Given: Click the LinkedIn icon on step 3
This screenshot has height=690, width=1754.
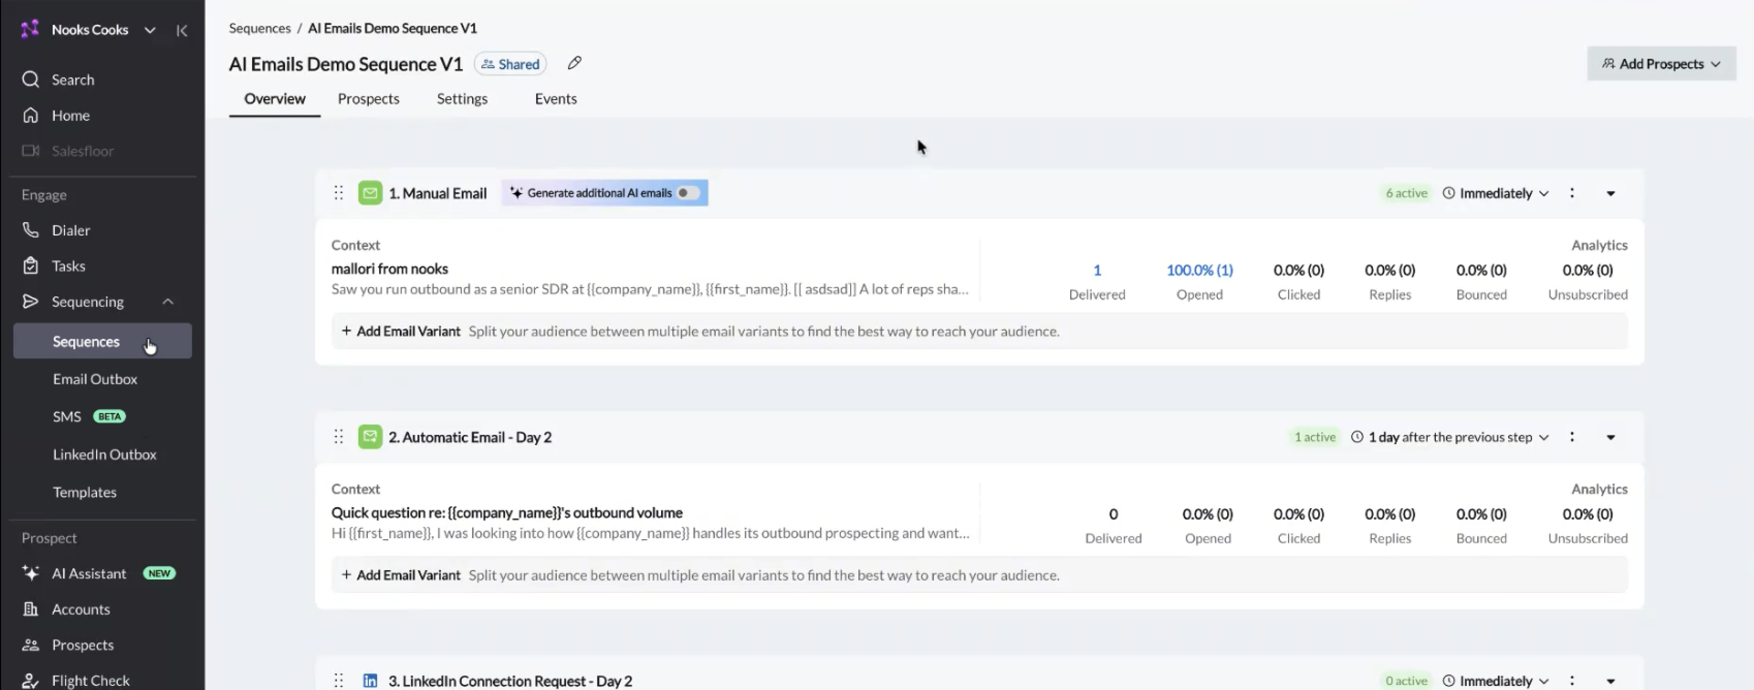Looking at the screenshot, I should click(x=370, y=681).
